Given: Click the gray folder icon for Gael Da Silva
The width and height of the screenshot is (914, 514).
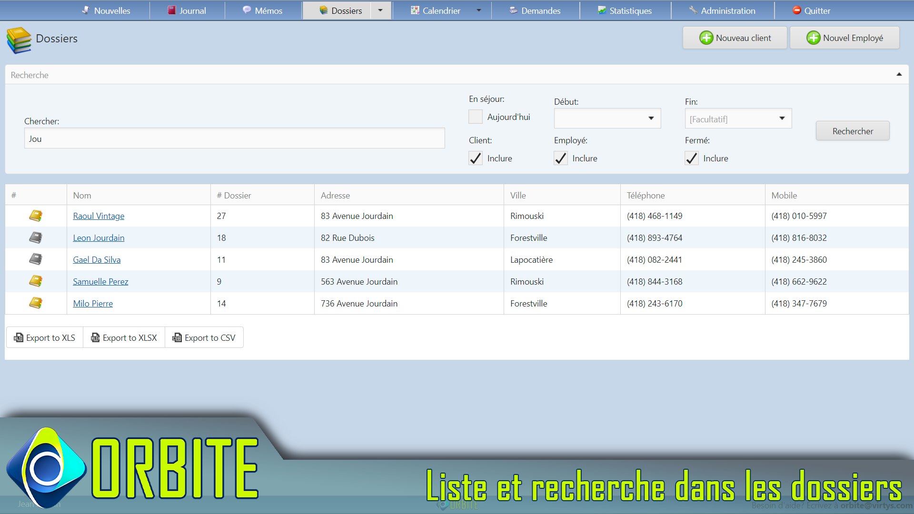Looking at the screenshot, I should tap(36, 259).
